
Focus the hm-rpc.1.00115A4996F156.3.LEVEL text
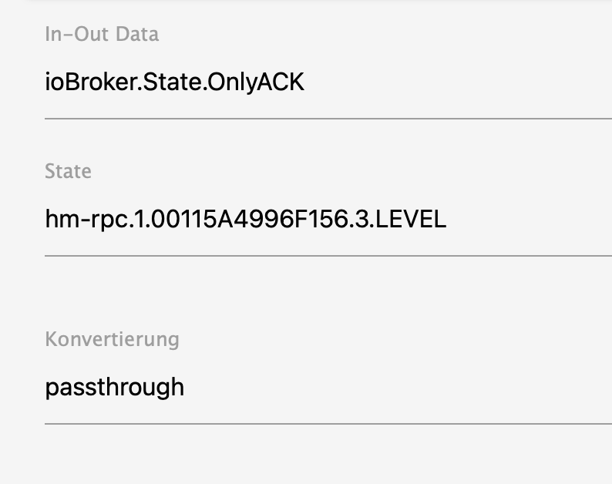pyautogui.click(x=245, y=220)
